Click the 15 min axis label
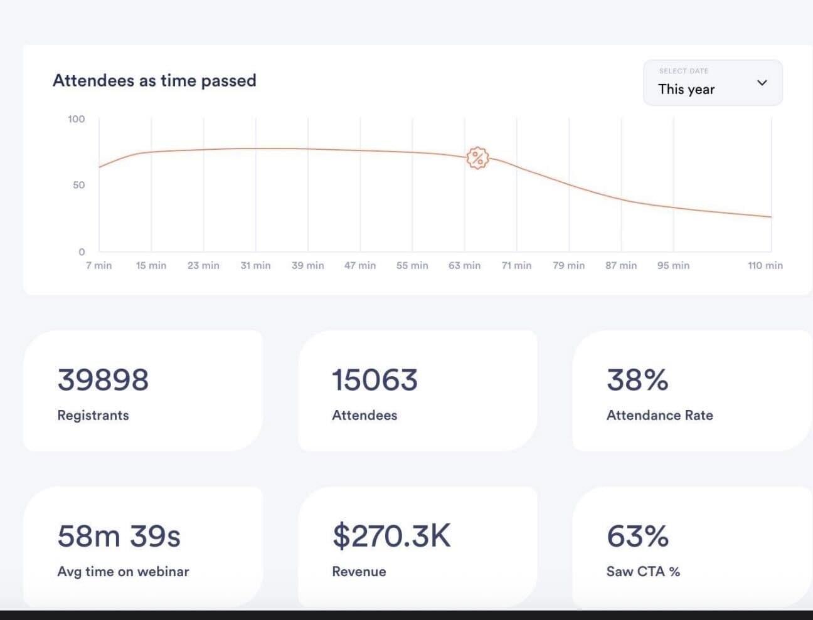Viewport: 813px width, 620px height. (151, 266)
